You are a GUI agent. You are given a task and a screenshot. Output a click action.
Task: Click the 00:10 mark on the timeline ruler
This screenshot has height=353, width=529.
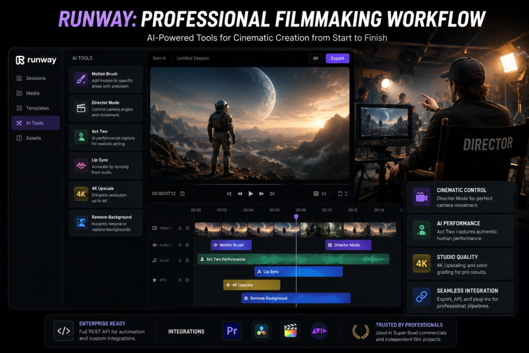326,210
